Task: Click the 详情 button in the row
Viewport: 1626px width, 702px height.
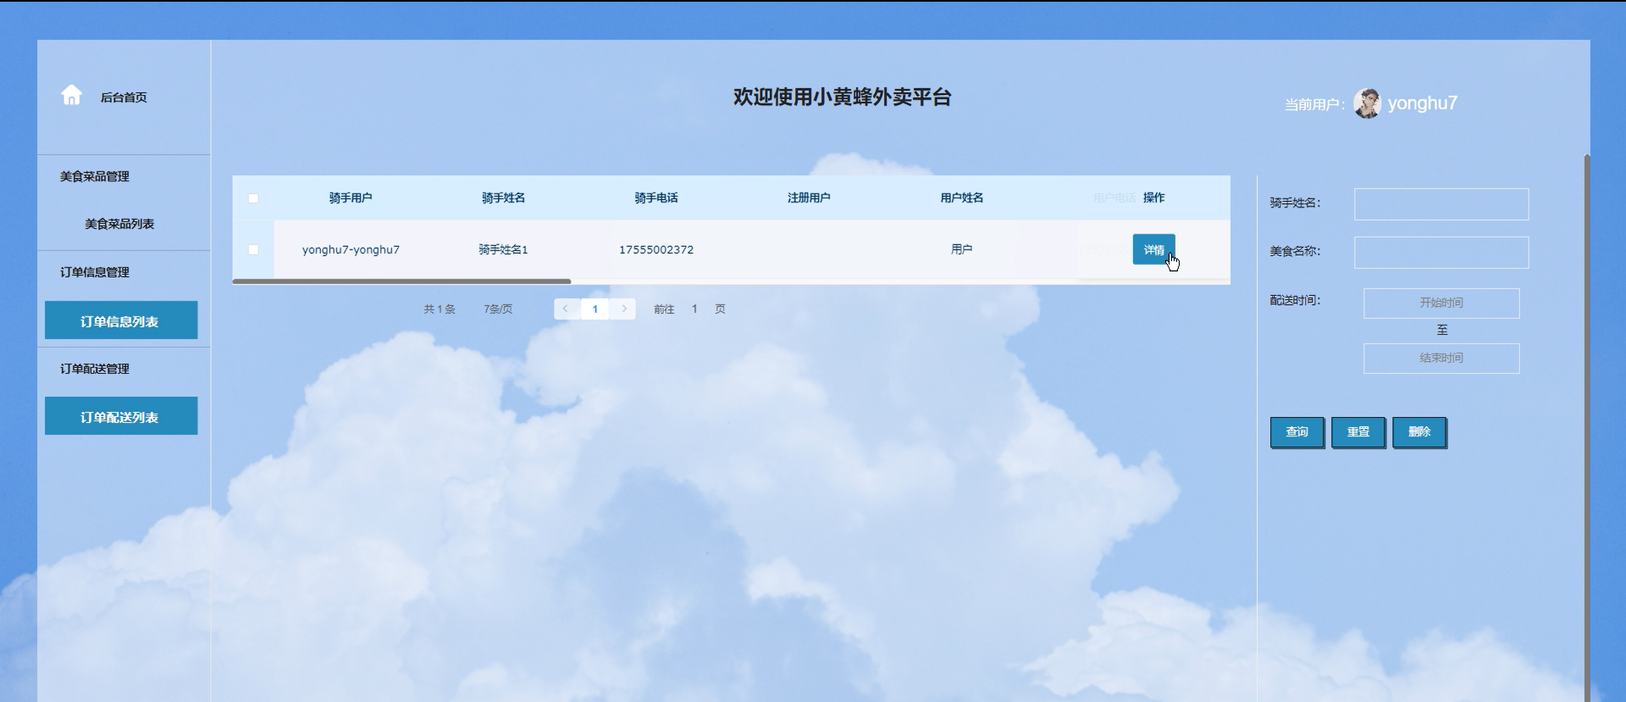Action: [1153, 250]
